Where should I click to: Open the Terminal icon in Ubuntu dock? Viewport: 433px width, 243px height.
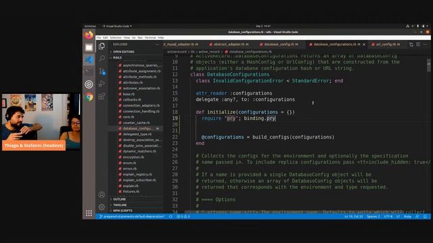click(x=89, y=72)
